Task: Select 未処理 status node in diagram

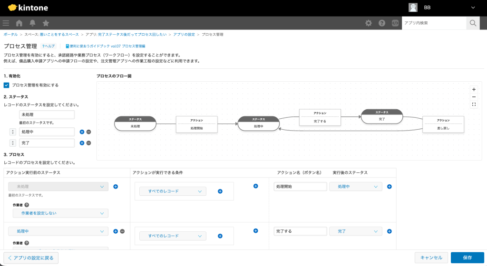Action: click(135, 123)
